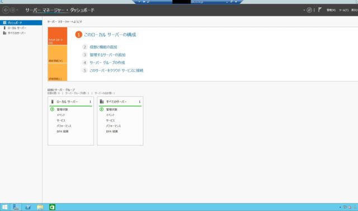The image size is (358, 211).
Task: Select the クイック スタート orange tile
Action: coord(57,36)
